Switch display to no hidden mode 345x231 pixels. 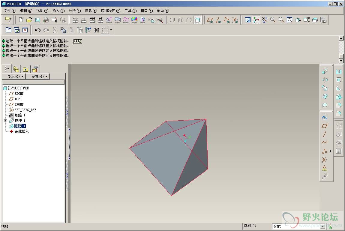(x=189, y=20)
